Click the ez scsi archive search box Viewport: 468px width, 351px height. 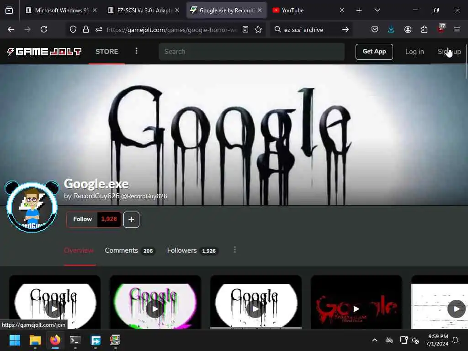(x=310, y=30)
